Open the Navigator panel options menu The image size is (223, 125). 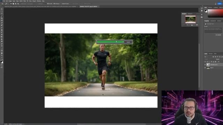click(x=199, y=14)
